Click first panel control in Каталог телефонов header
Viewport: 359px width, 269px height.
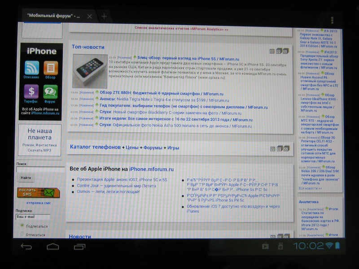click(x=272, y=149)
